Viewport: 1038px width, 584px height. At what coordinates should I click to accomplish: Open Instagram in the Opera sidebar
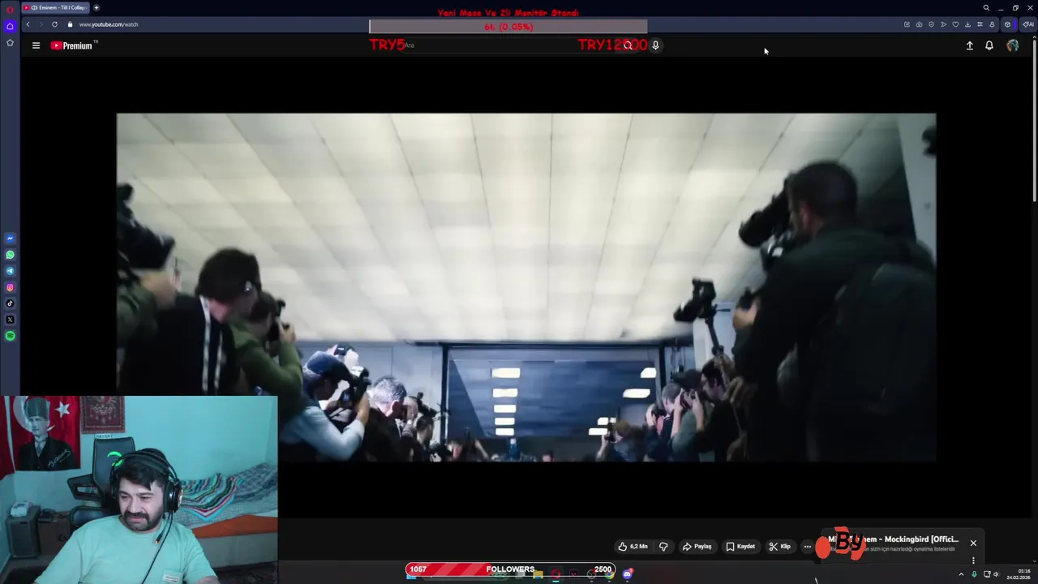coord(10,287)
